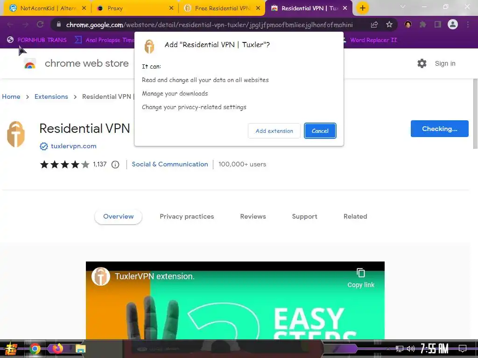The height and width of the screenshot is (358, 478).
Task: Open web store settings gear
Action: (x=422, y=63)
